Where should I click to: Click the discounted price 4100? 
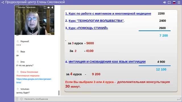(x=90, y=51)
